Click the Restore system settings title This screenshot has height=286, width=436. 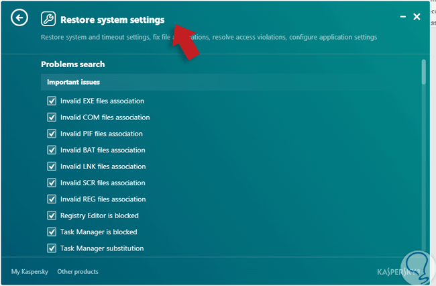pyautogui.click(x=112, y=19)
